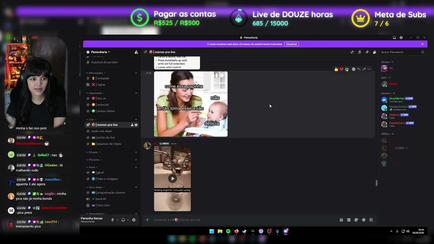
Task: Open the emoji picker in message bar
Action: (x=363, y=220)
